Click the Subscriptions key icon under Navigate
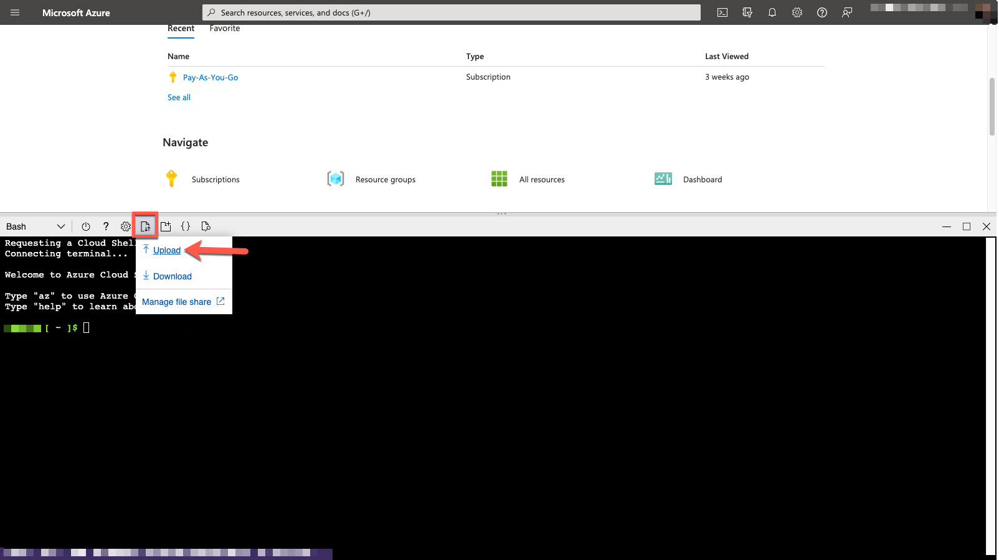The width and height of the screenshot is (999, 560). click(172, 179)
